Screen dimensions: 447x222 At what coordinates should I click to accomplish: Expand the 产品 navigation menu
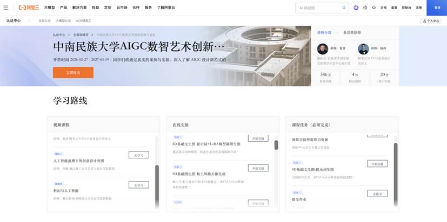pos(63,8)
